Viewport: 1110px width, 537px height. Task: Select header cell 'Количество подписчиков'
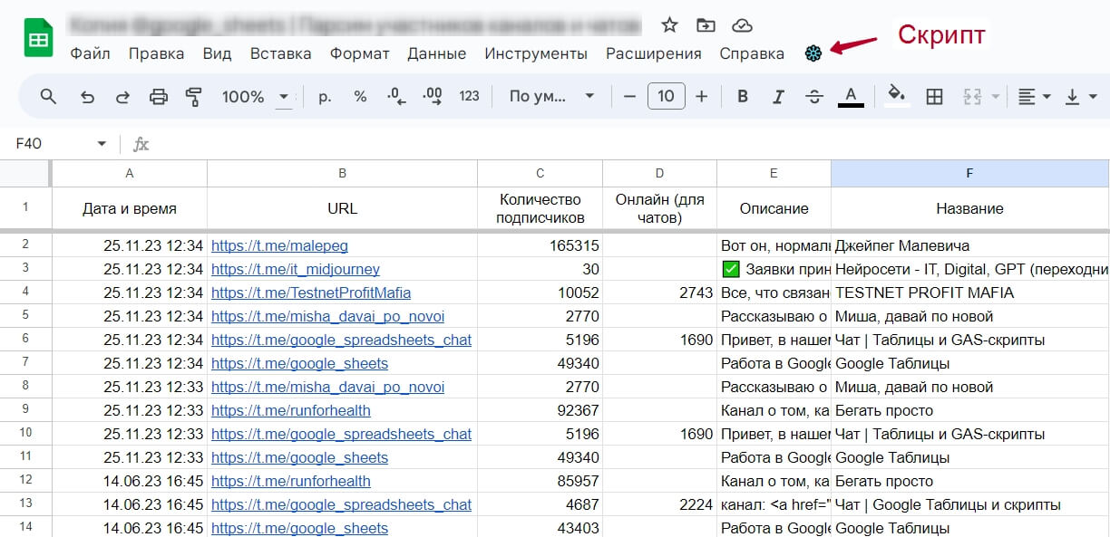tap(540, 208)
